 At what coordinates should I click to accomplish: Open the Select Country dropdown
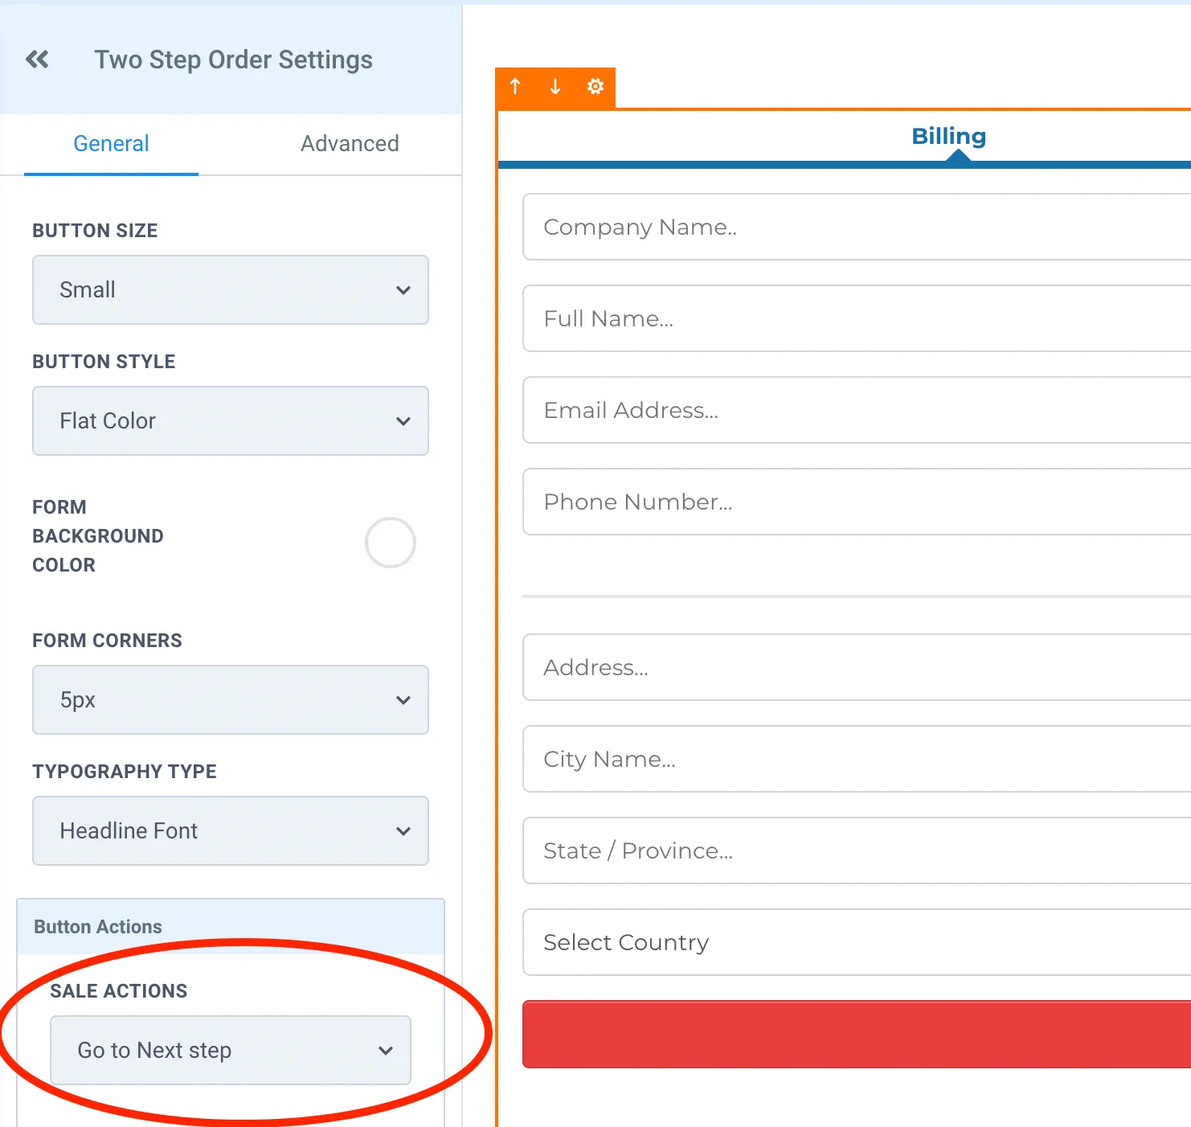coord(857,942)
